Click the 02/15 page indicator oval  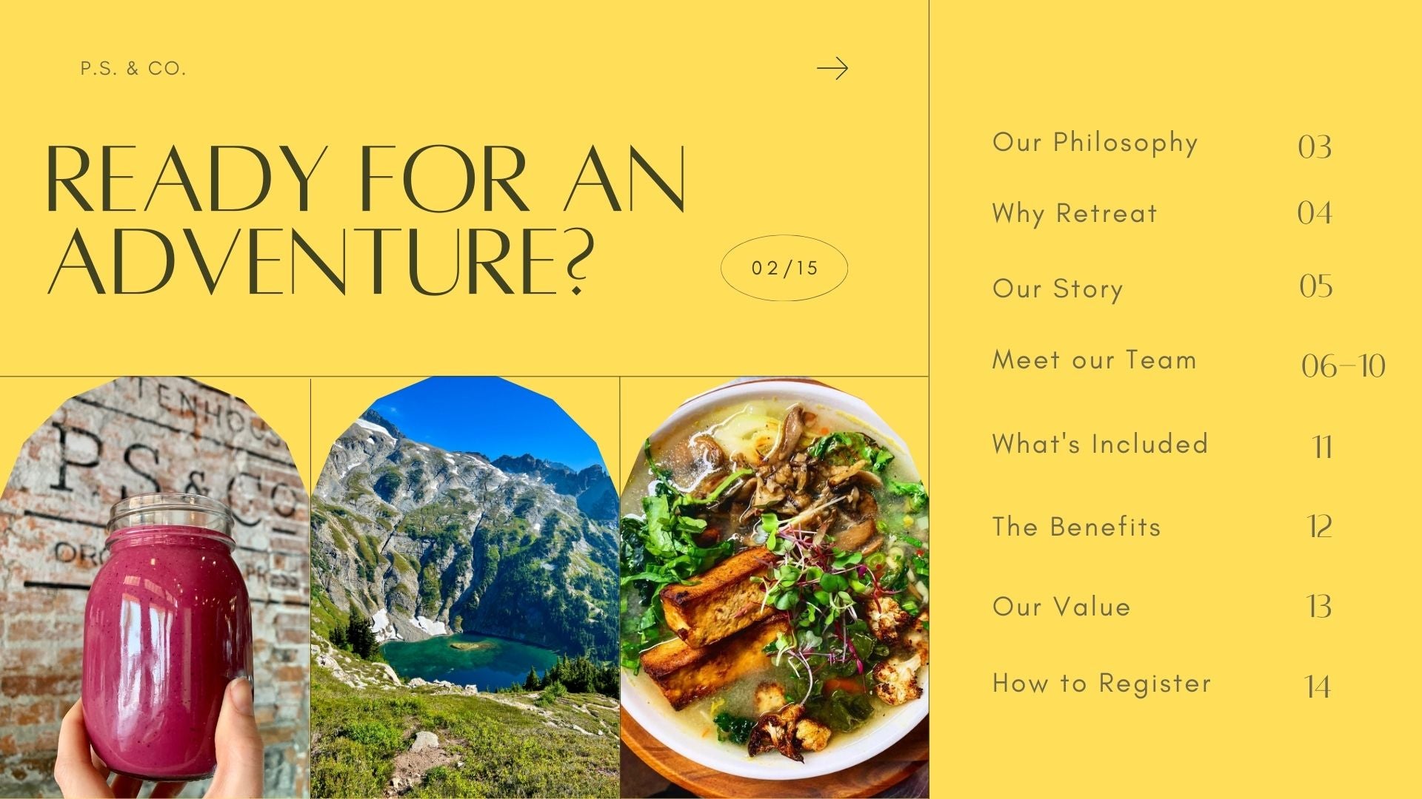pyautogui.click(x=784, y=269)
